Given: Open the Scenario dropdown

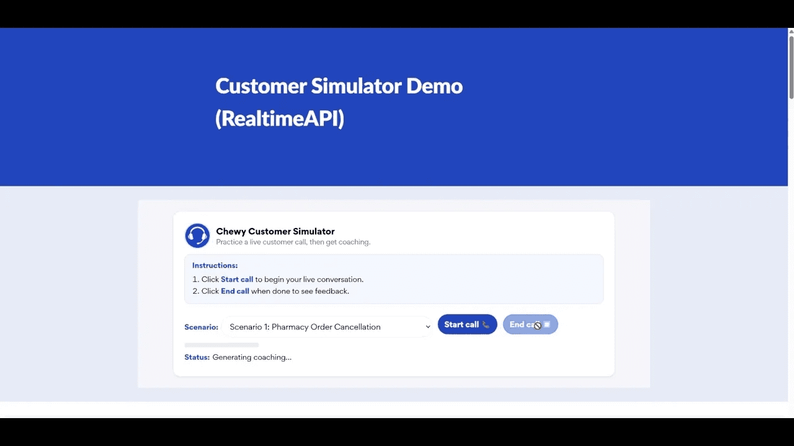Looking at the screenshot, I should pyautogui.click(x=329, y=327).
